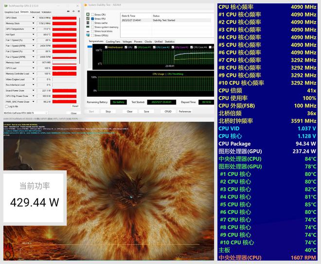
Task: Open AIDA64 Clocks tab
Action: [x=148, y=41]
